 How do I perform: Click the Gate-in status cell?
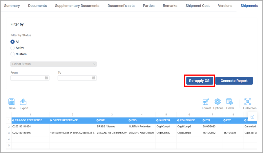coord(250,133)
